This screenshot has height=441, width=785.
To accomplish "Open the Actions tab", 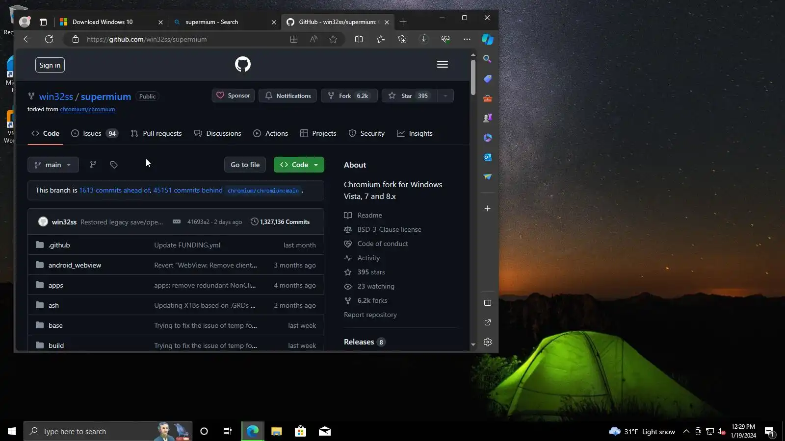I will click(271, 133).
